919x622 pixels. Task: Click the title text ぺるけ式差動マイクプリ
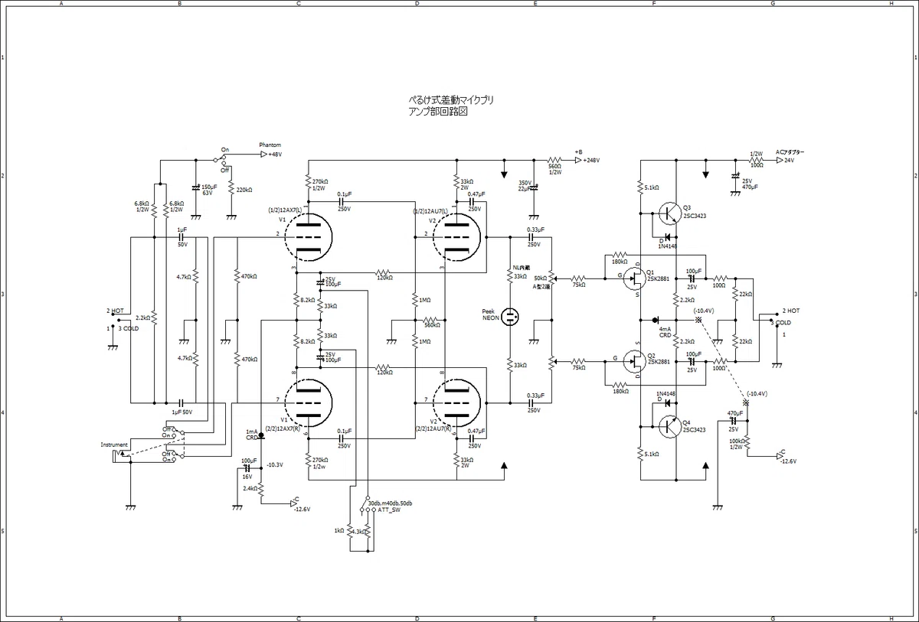tap(452, 100)
